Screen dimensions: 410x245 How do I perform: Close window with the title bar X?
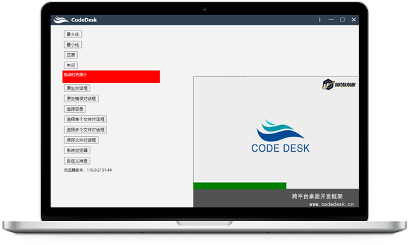pyautogui.click(x=354, y=19)
